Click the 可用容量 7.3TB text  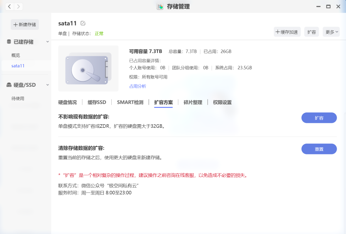(146, 51)
